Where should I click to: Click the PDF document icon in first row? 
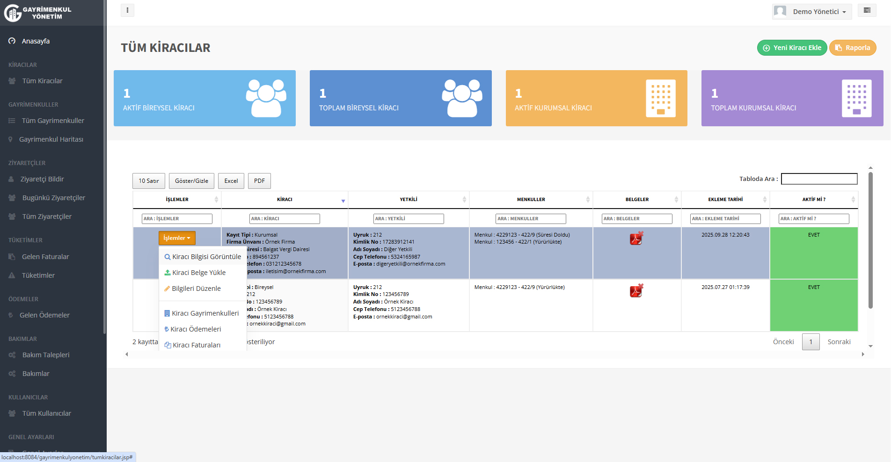click(636, 238)
